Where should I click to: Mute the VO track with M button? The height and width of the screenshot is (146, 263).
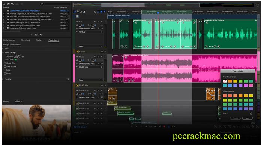coord(95,22)
